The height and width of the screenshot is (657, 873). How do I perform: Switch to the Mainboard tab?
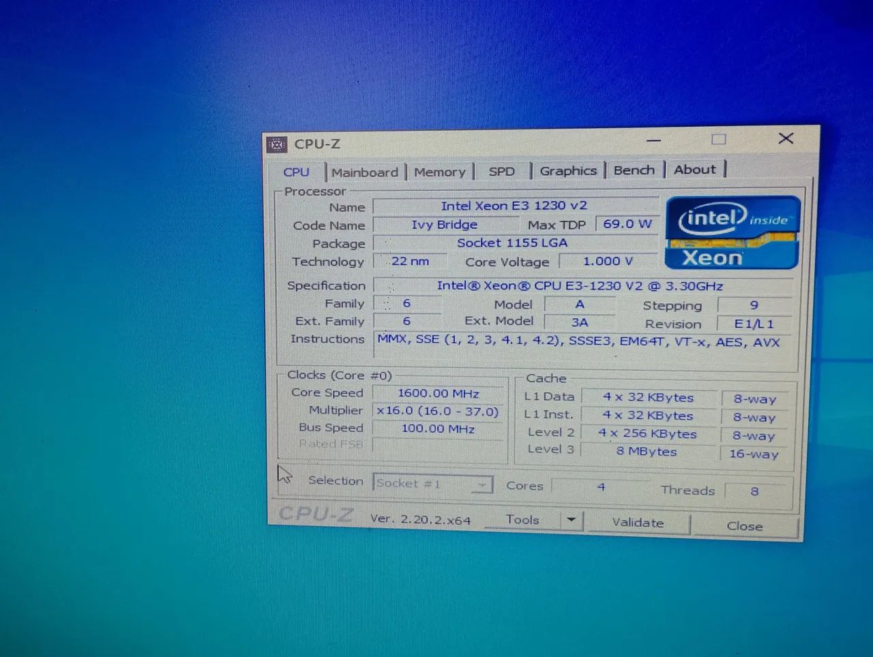click(365, 172)
